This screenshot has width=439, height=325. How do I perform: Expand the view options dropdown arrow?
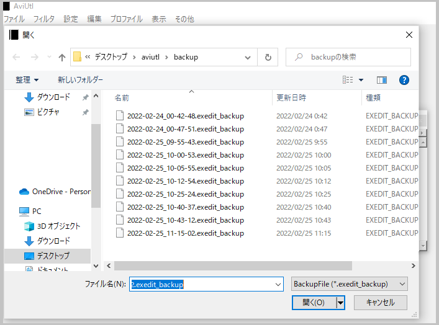(x=361, y=80)
